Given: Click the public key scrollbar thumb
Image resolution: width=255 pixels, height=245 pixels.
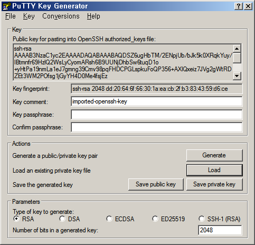Looking at the screenshot, I should 237,58.
